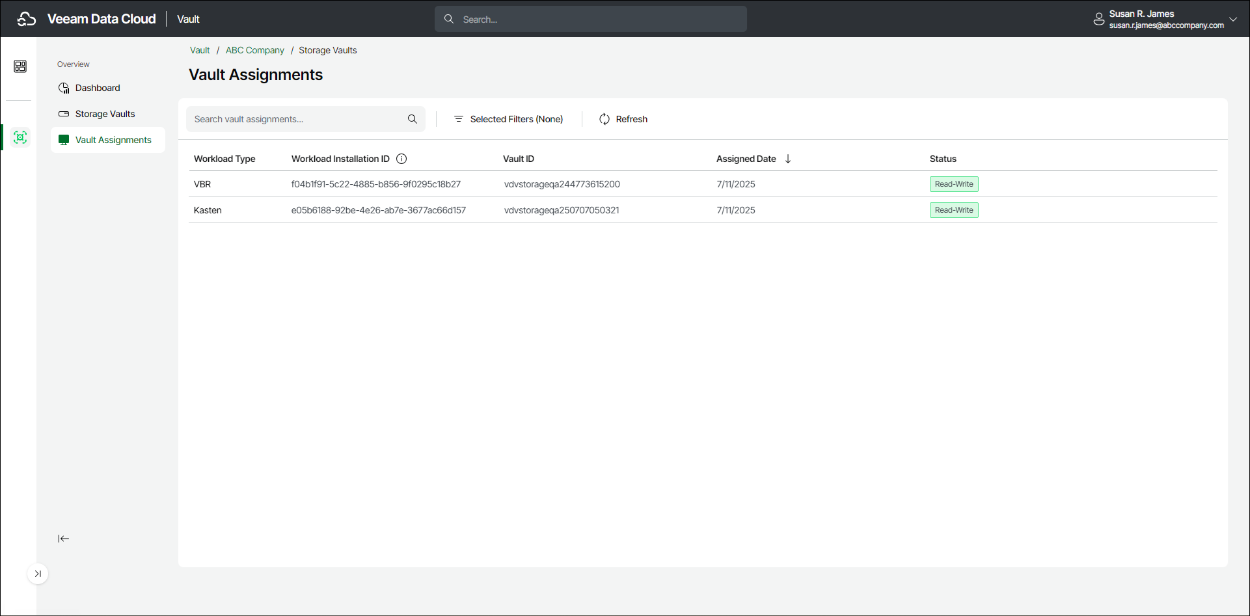Click the sort arrow next to Assigned Date
Screen dimensions: 1250x616
point(788,159)
